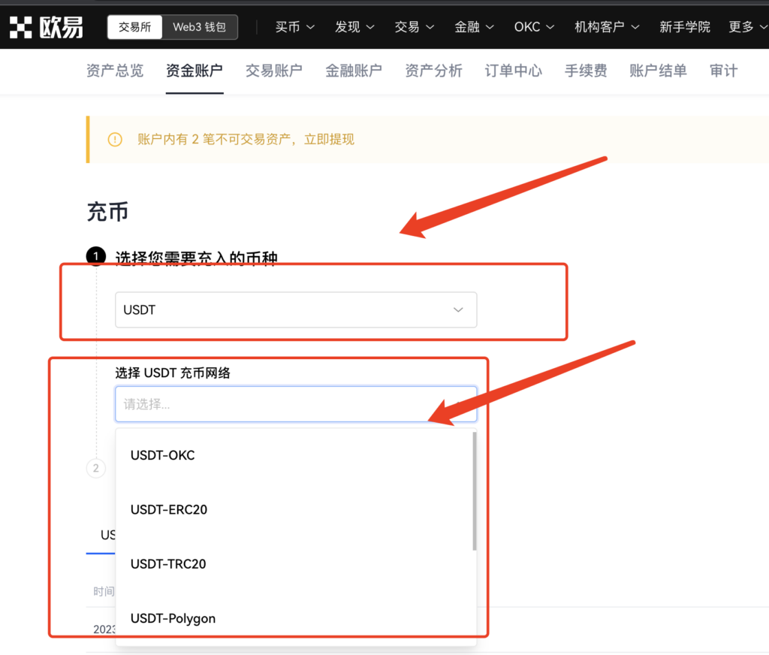Select the 资金账户 tab
769x655 pixels.
[195, 71]
